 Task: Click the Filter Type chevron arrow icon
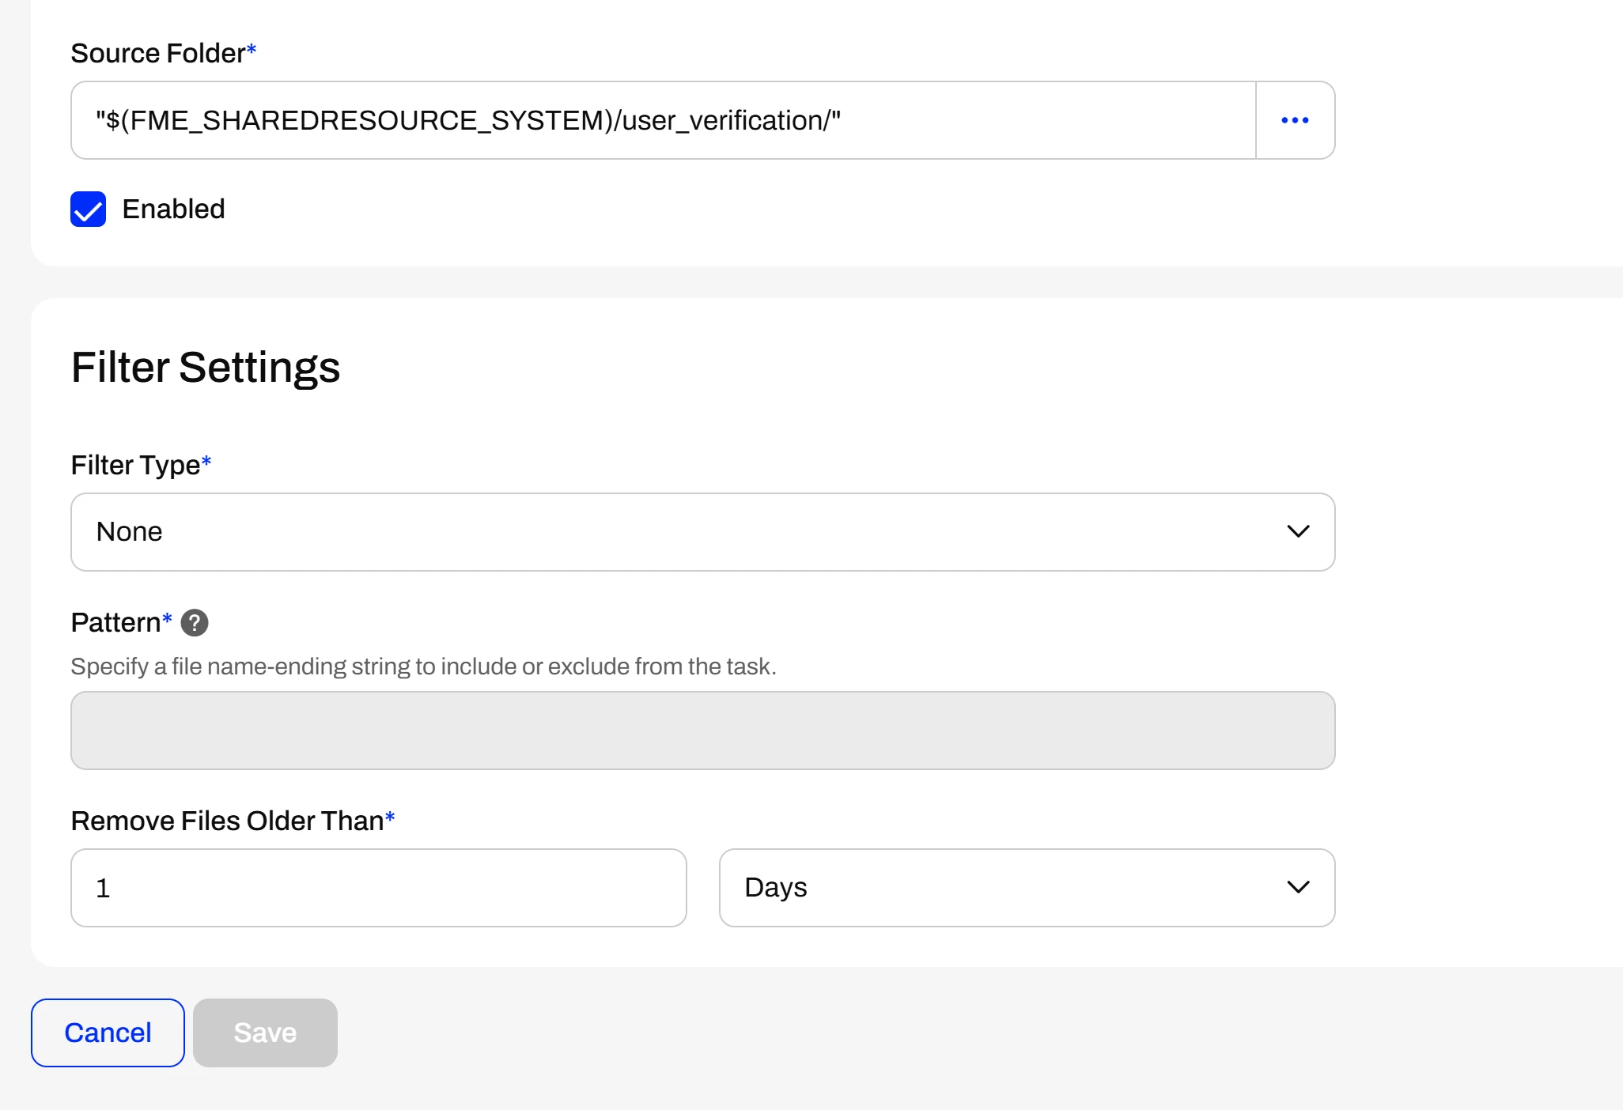tap(1298, 531)
